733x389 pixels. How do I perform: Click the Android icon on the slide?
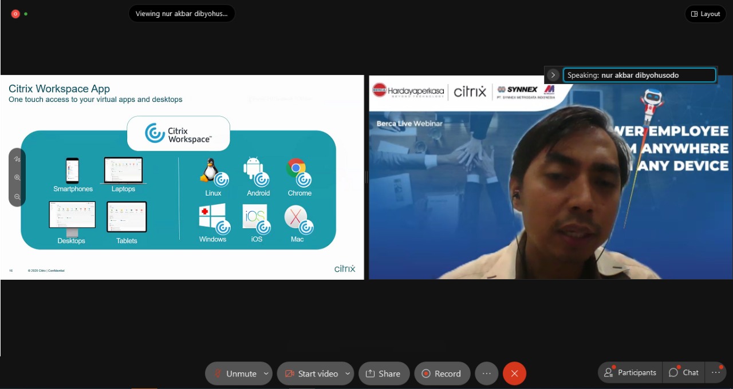[x=256, y=172]
